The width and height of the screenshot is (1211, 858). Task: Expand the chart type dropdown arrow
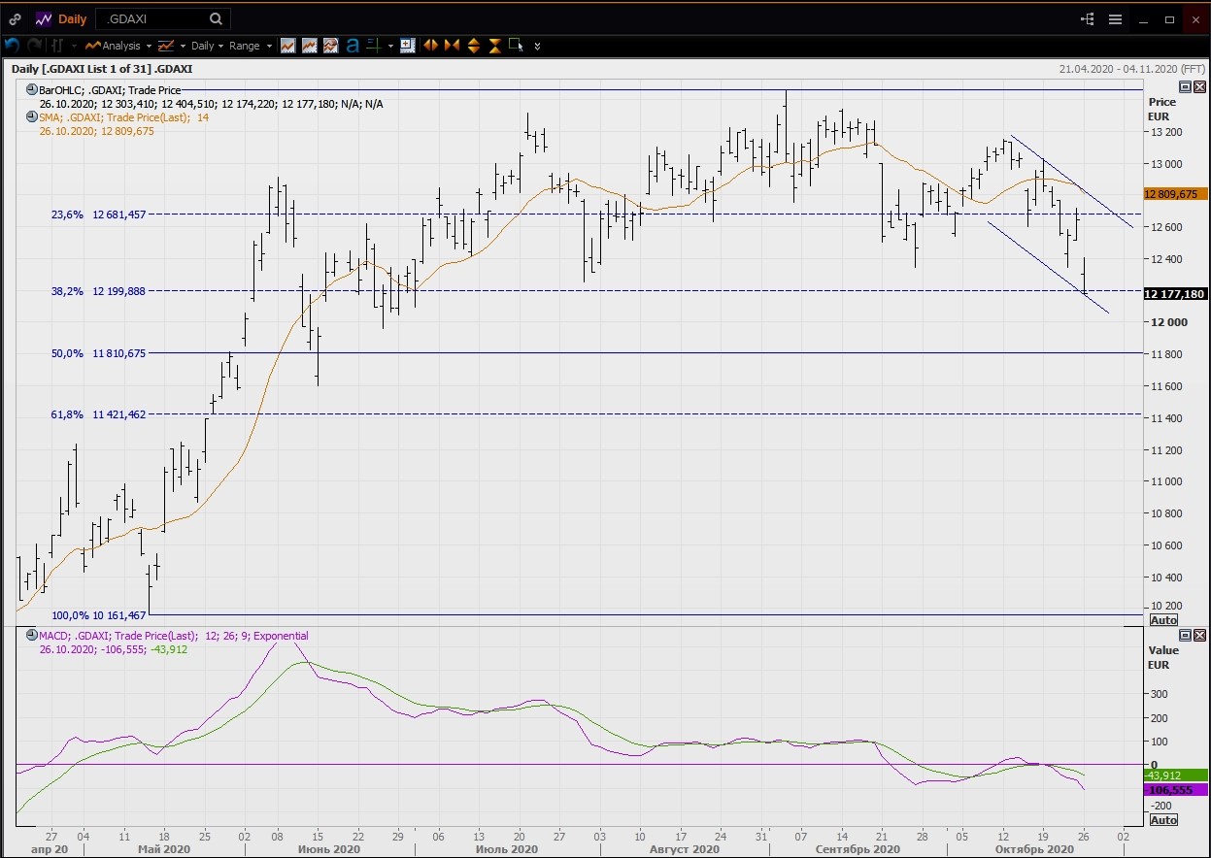tap(73, 46)
